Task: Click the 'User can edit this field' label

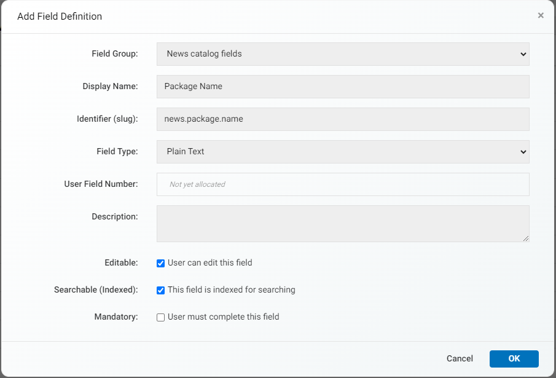Action: tap(210, 263)
